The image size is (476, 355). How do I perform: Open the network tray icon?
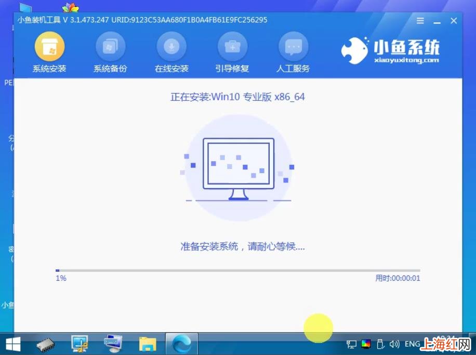351,344
